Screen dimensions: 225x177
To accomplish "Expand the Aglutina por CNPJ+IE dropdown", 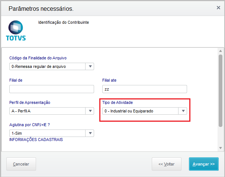I will tap(90, 133).
